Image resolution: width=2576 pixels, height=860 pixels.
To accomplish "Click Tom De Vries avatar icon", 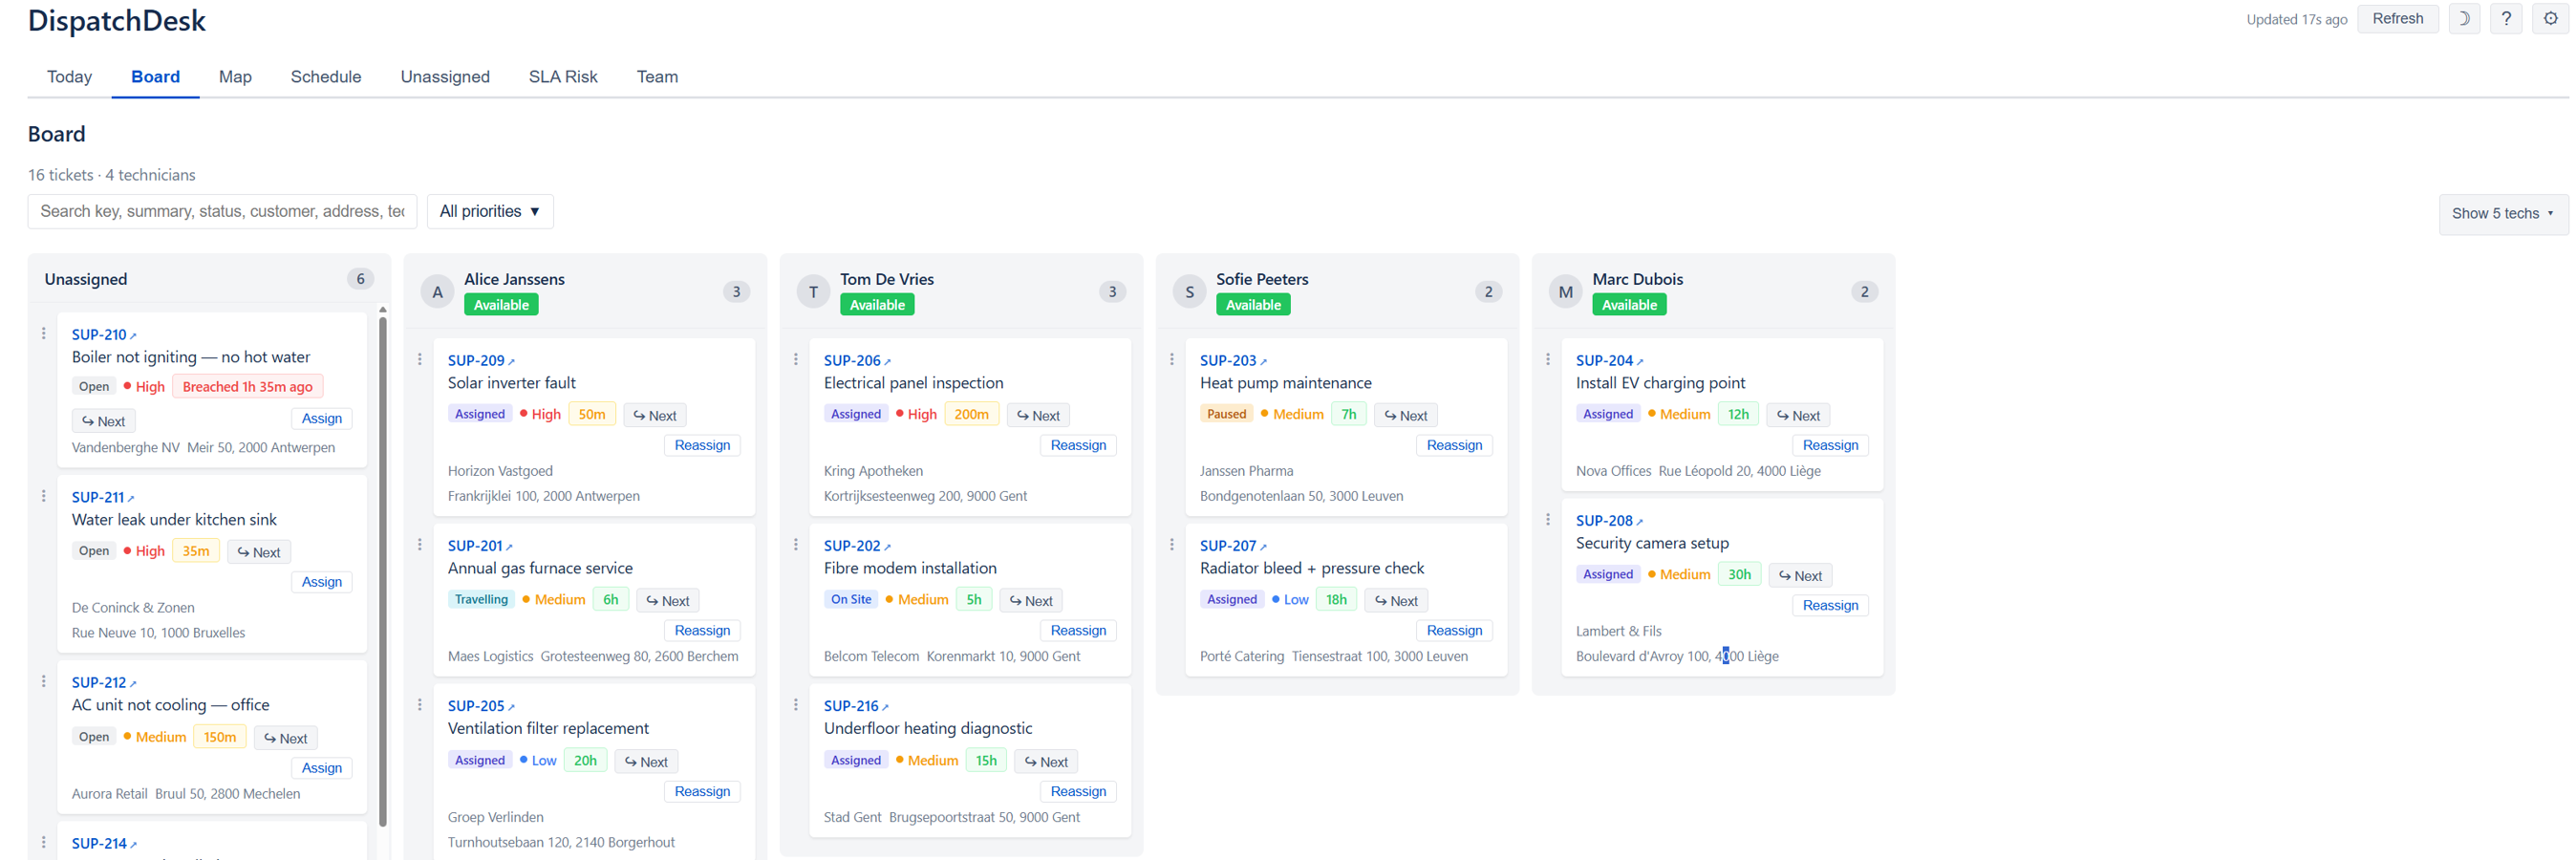I will coord(813,292).
